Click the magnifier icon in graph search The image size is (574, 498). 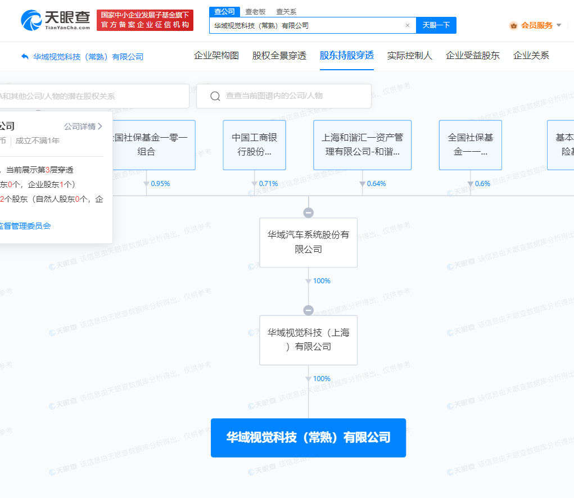[x=215, y=96]
